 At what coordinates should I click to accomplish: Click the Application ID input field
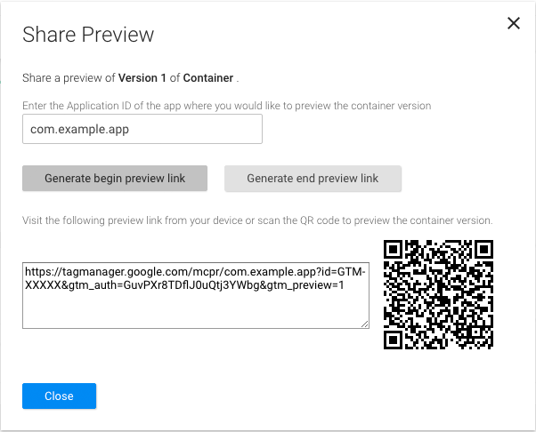tap(142, 129)
